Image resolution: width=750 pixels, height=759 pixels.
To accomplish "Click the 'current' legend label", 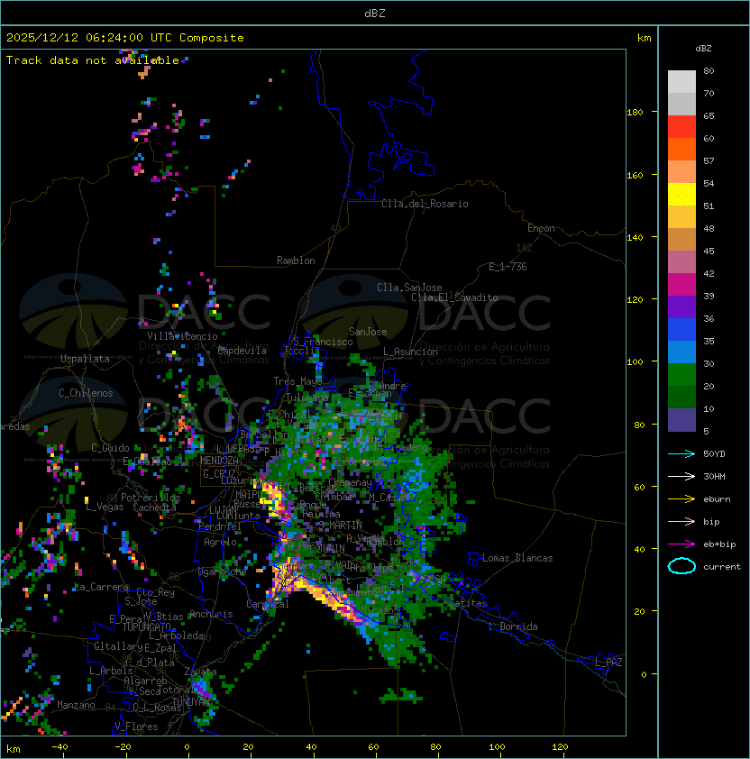I will pyautogui.click(x=722, y=567).
